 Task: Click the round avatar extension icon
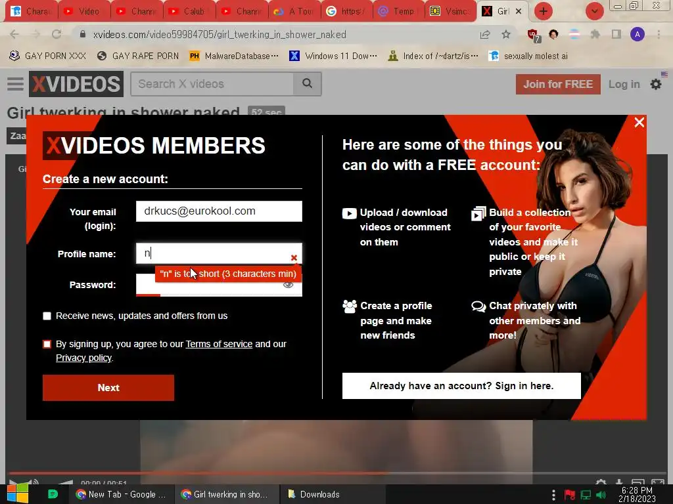tap(553, 34)
